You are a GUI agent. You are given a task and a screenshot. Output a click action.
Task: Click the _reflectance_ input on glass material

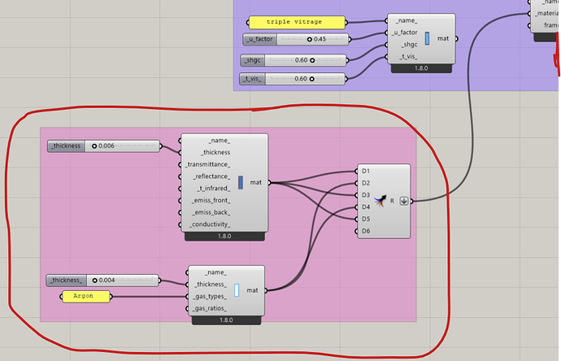211,176
